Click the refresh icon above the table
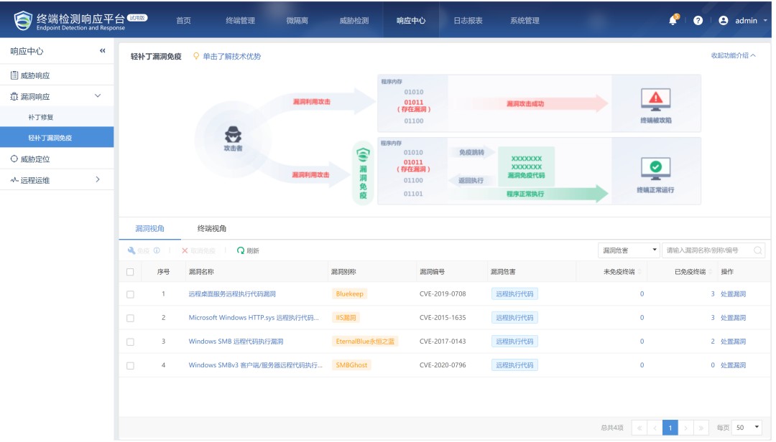 241,250
